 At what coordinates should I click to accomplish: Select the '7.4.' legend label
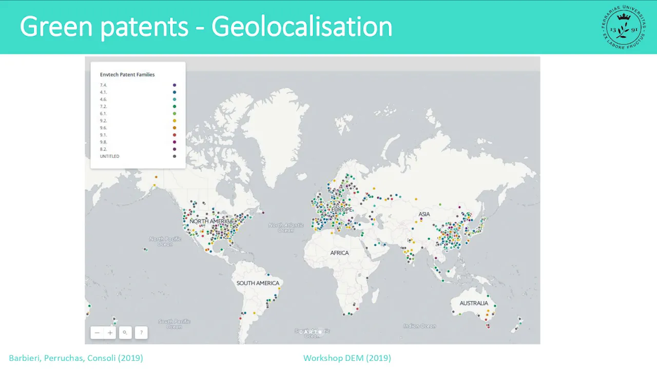[103, 85]
